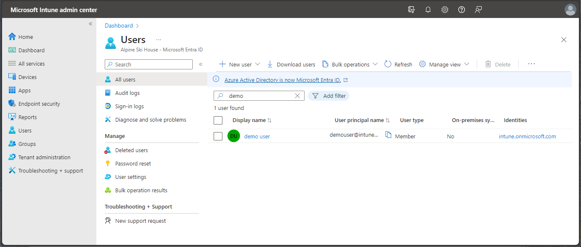Switch to Audit logs
The height and width of the screenshot is (247, 581).
click(x=129, y=92)
